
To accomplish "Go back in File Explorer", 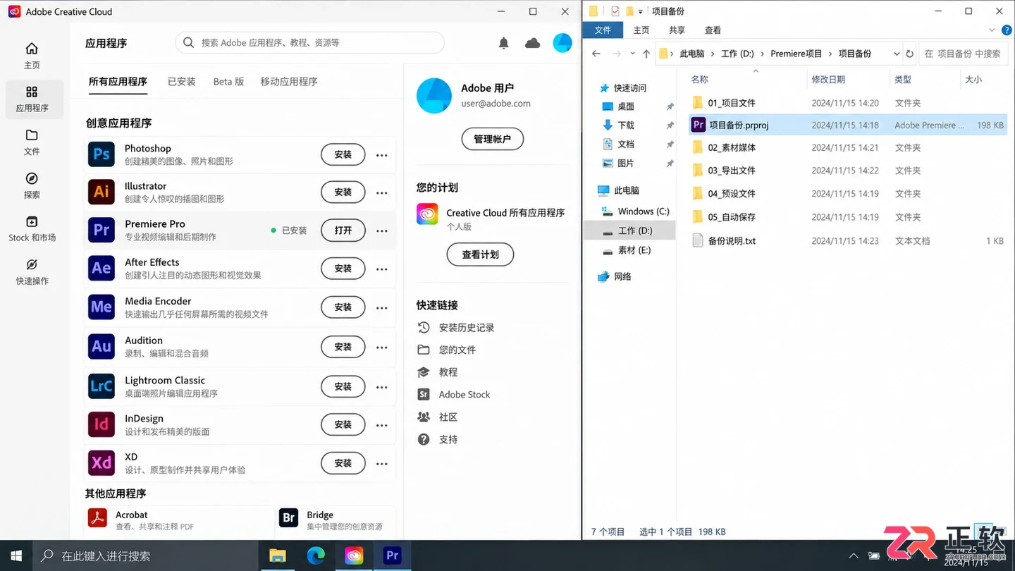I will point(596,54).
